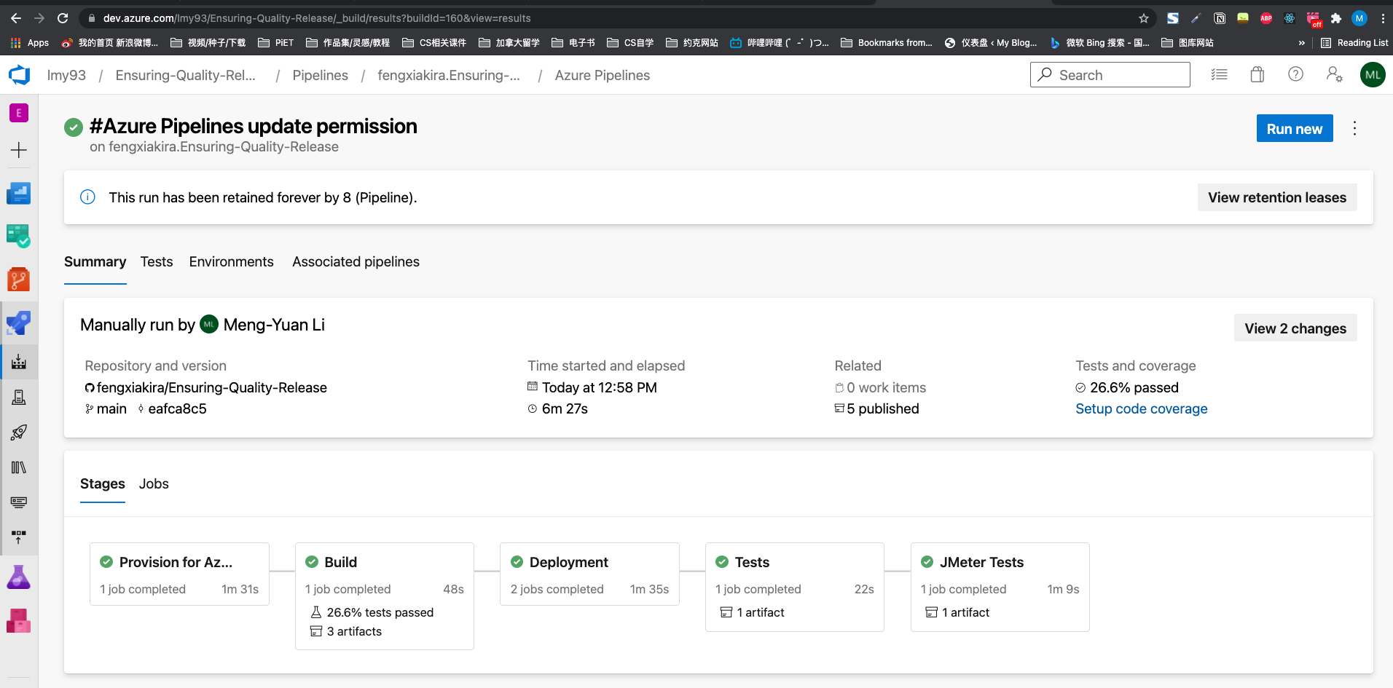The image size is (1393, 688).
Task: Switch to the Environments tab
Action: (232, 261)
